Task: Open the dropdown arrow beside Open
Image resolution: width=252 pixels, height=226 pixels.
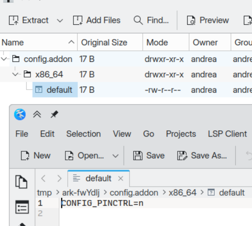Action: tap(115, 156)
